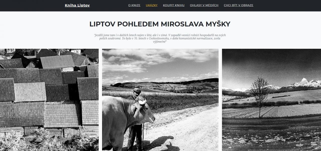
Task: Go to the O KNIZE section
Action: point(134,5)
